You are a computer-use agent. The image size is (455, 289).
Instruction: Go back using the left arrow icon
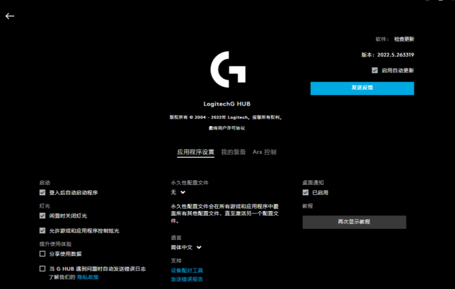(x=10, y=16)
